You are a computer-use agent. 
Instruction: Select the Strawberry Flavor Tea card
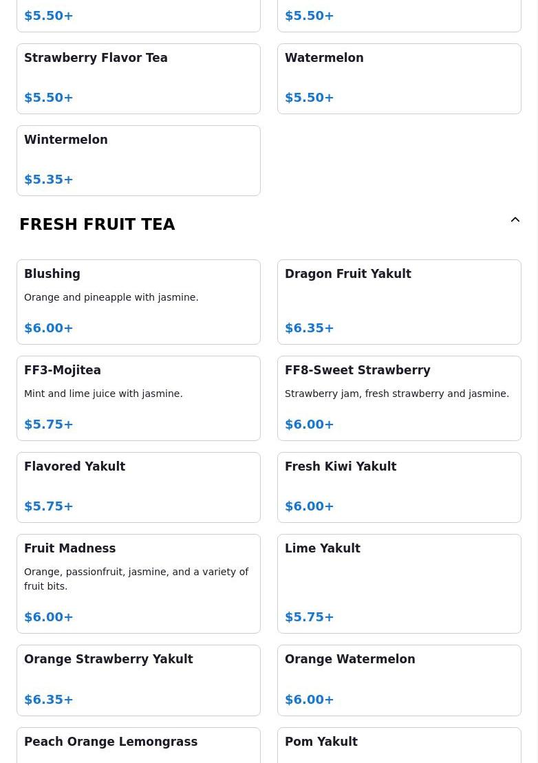[139, 79]
